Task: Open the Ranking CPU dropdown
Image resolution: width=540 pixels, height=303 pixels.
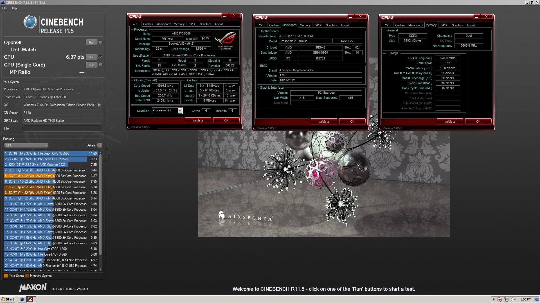Action: tap(26, 145)
